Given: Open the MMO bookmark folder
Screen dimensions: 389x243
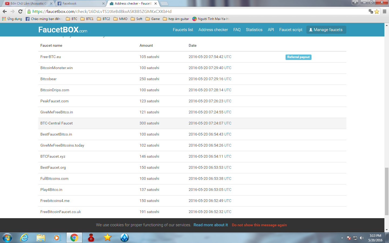Looking at the screenshot, I should [120, 19].
